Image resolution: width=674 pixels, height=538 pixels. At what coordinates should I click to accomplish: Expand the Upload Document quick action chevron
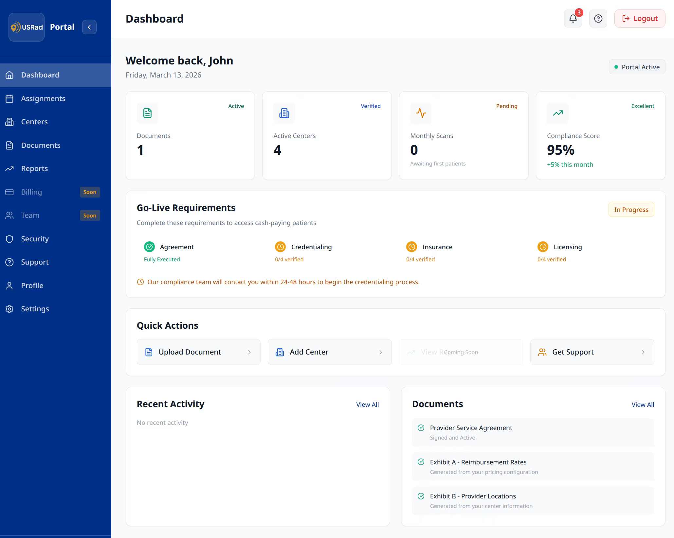tap(249, 352)
